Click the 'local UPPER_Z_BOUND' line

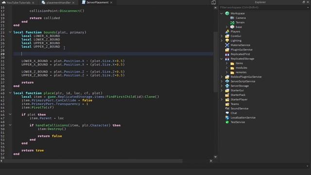[41, 47]
